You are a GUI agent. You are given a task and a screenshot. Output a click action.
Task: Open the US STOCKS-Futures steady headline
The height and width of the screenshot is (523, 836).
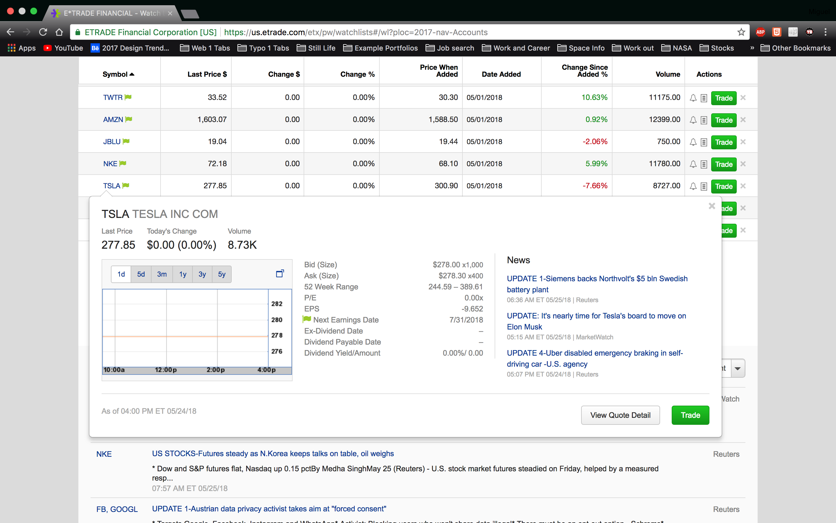[273, 454]
